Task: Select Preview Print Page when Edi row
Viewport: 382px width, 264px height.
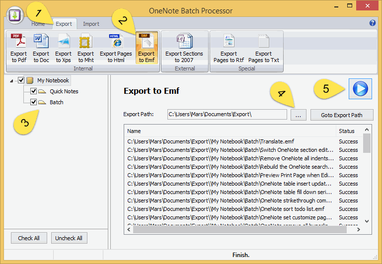Action: pos(243,175)
